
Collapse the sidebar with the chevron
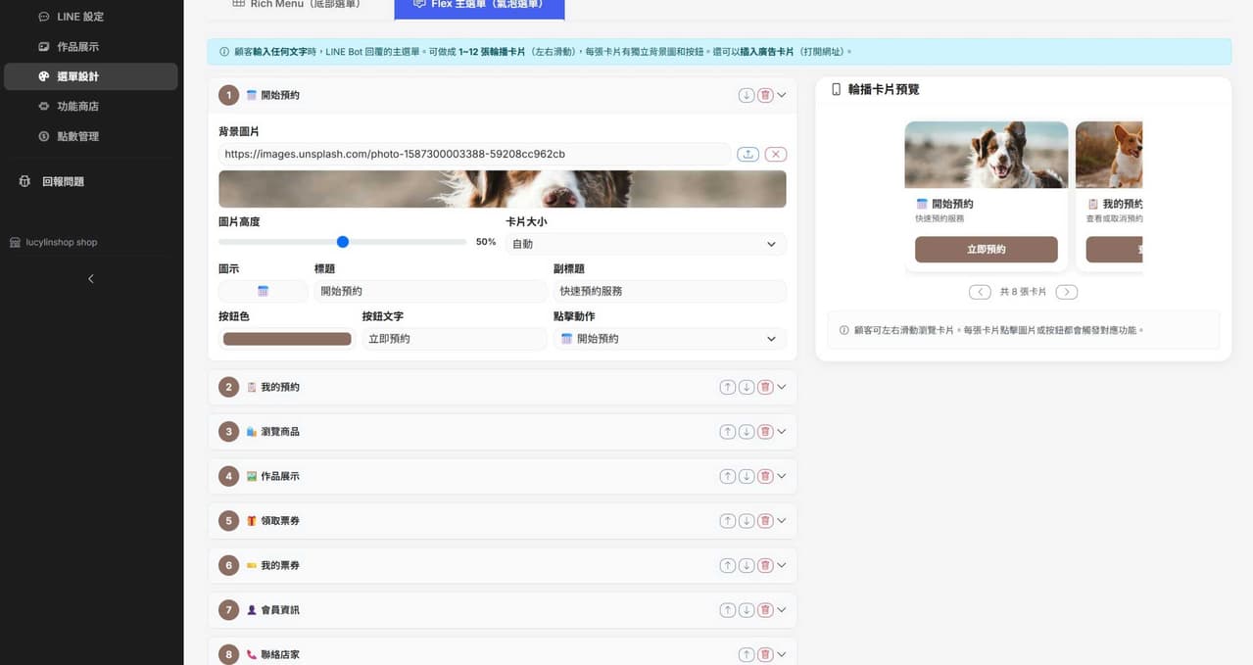pos(91,279)
